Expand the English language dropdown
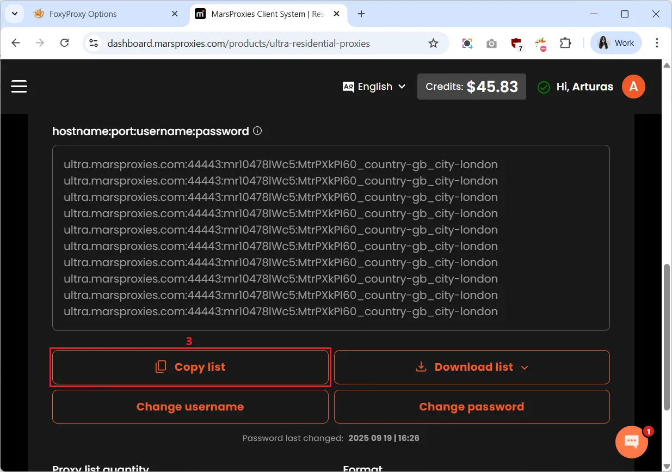This screenshot has width=672, height=472. tap(374, 87)
